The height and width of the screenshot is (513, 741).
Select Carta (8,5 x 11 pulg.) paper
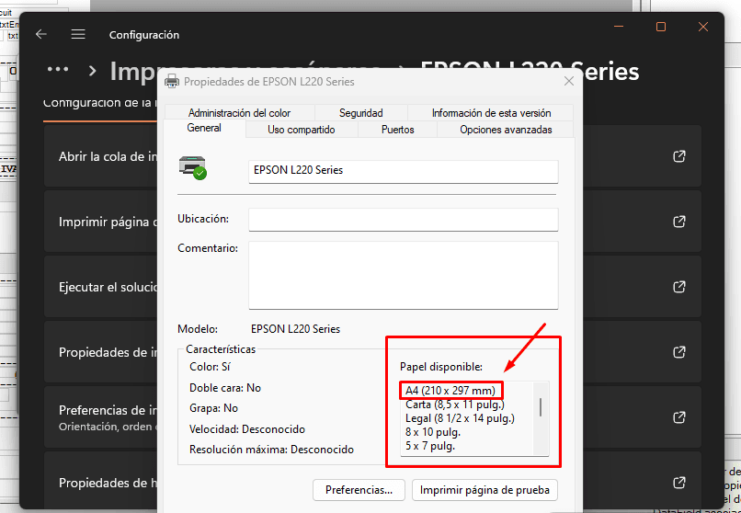[x=454, y=405]
